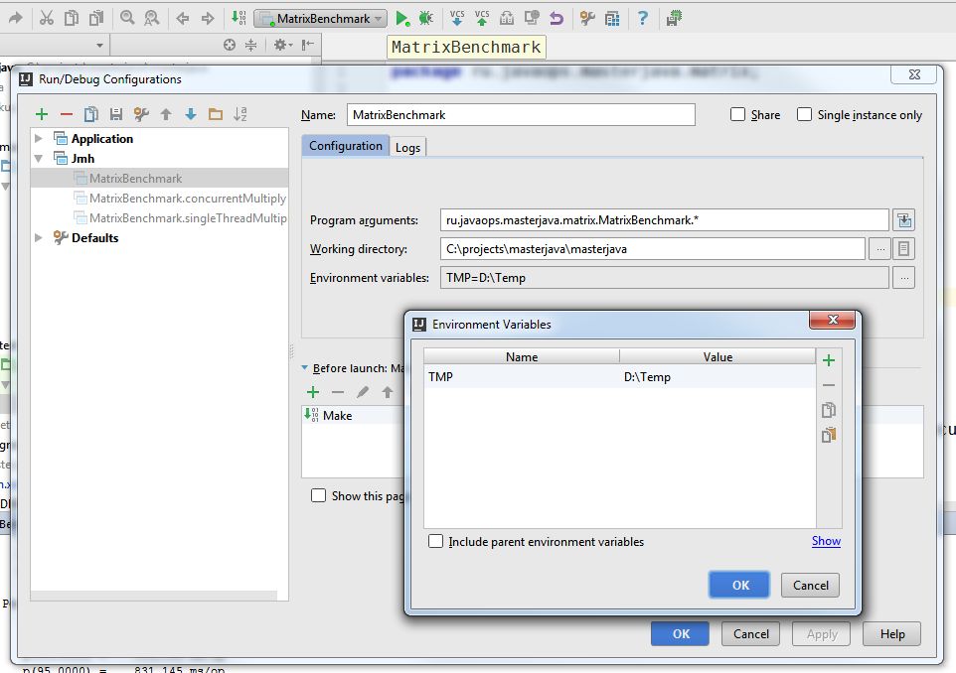Image resolution: width=956 pixels, height=673 pixels.
Task: Insert path macro for working directory
Action: pyautogui.click(x=904, y=248)
